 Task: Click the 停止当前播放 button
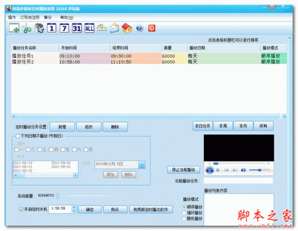(183, 170)
